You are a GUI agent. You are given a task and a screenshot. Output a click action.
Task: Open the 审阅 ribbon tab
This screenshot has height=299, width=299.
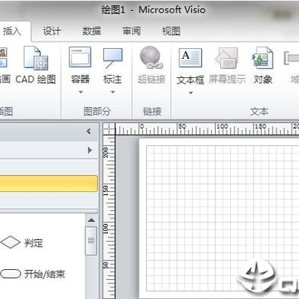click(x=131, y=31)
